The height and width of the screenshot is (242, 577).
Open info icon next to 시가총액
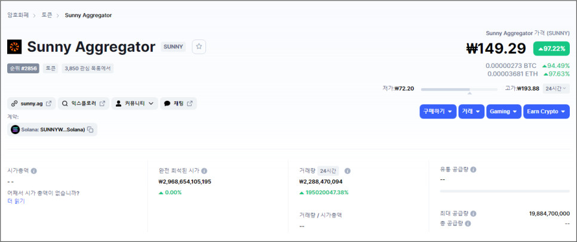pos(34,170)
